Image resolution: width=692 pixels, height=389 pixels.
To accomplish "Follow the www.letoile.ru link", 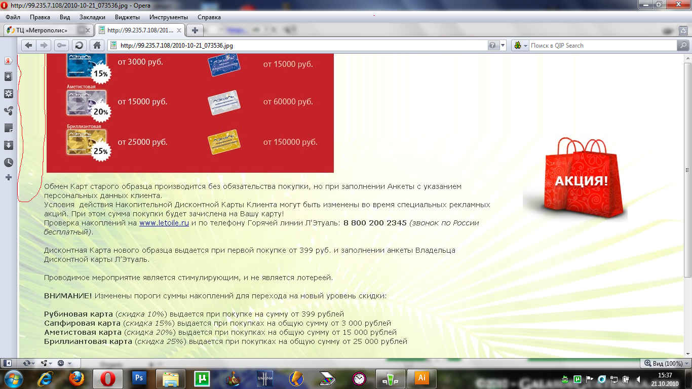I will pos(164,223).
